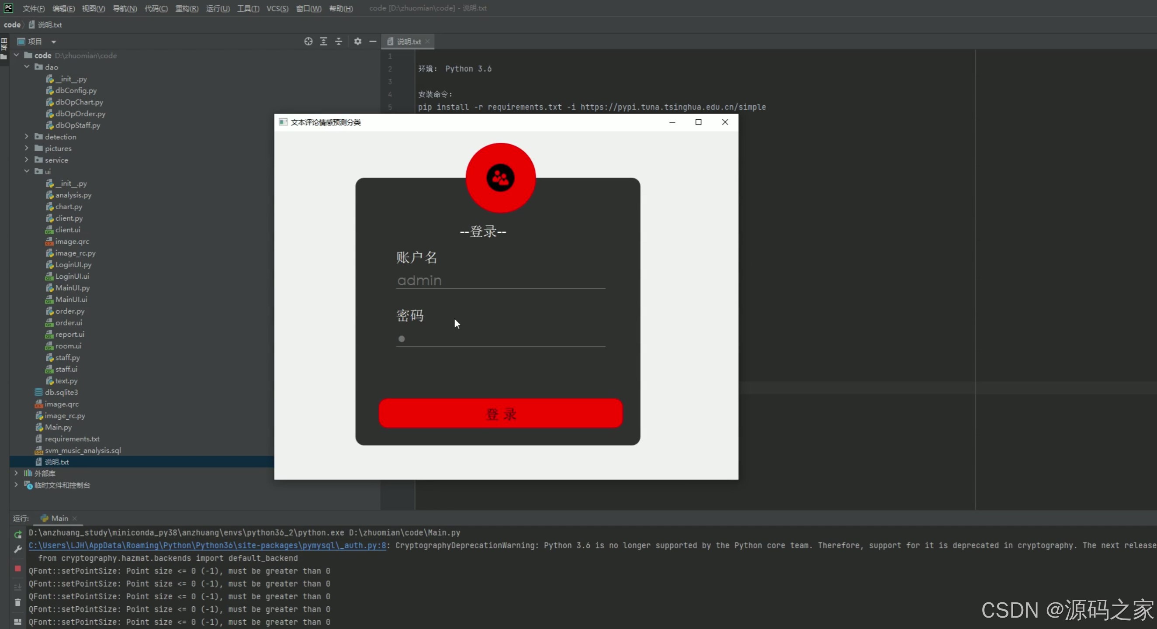Viewport: 1157px width, 629px height.
Task: Stop the running Main process
Action: point(18,568)
